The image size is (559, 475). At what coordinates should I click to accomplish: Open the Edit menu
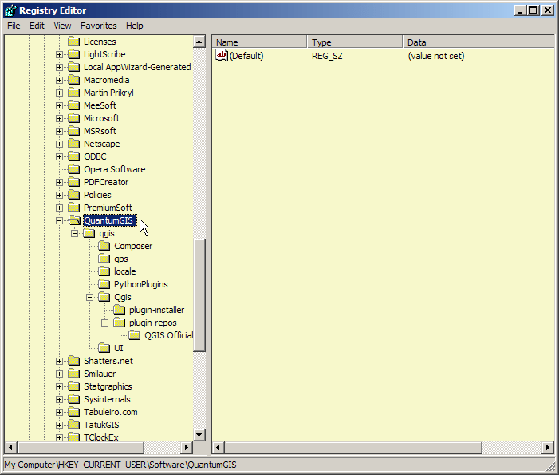pos(37,26)
